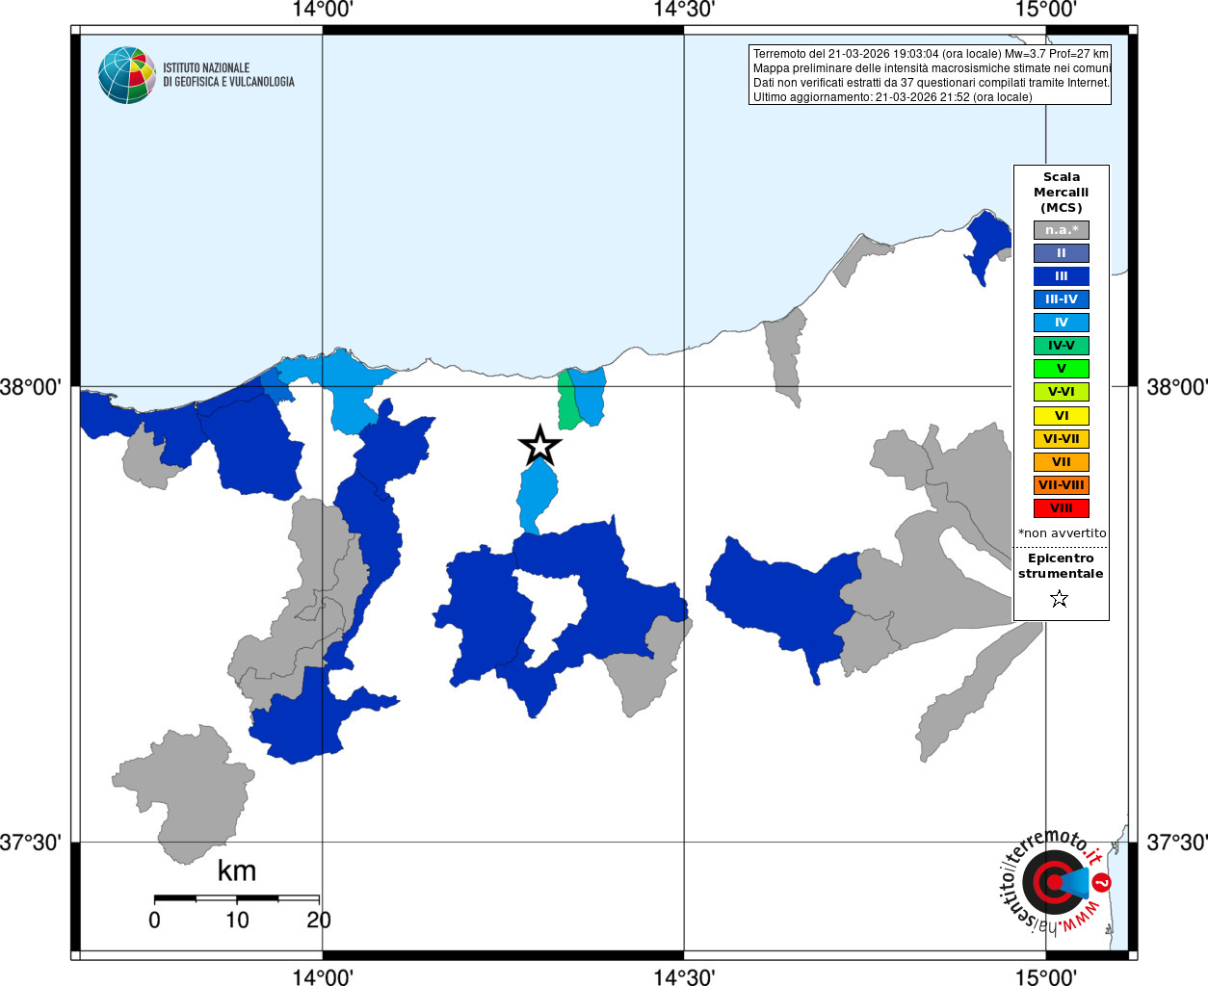The height and width of the screenshot is (986, 1208).
Task: Click the km scale bar
Action: [x=236, y=898]
